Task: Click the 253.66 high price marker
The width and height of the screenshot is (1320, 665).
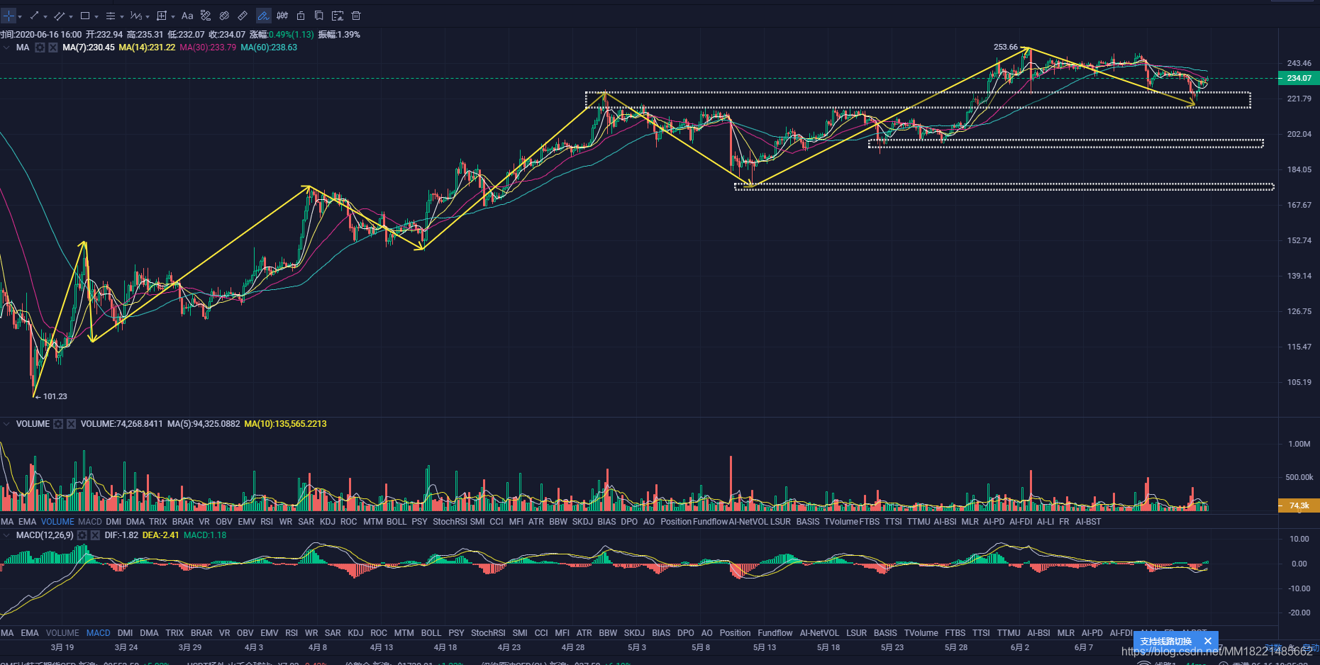Action: click(x=1005, y=47)
